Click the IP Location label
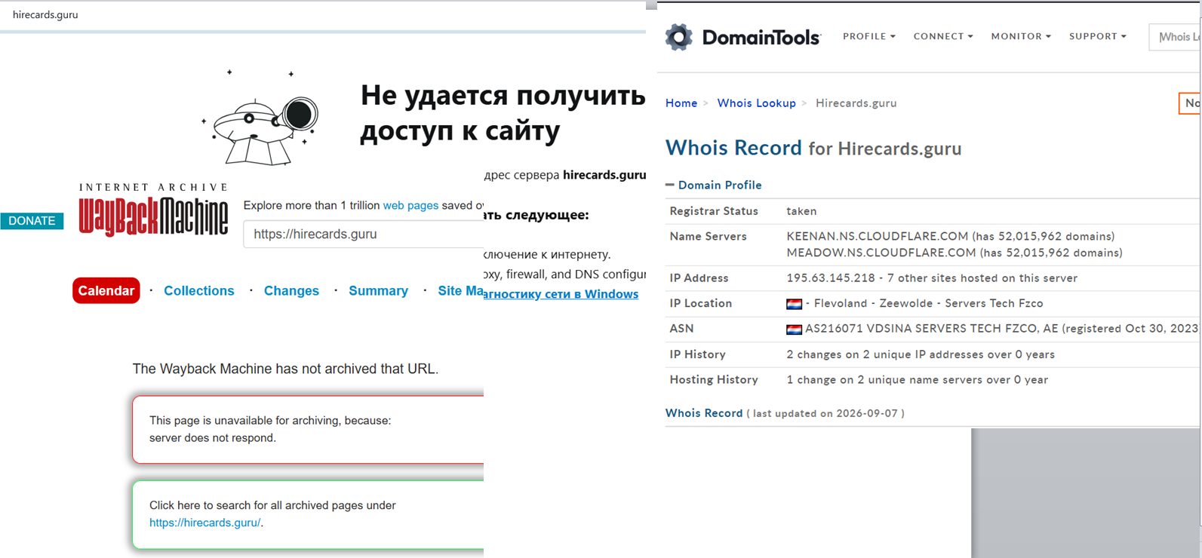The image size is (1202, 558). coord(700,304)
